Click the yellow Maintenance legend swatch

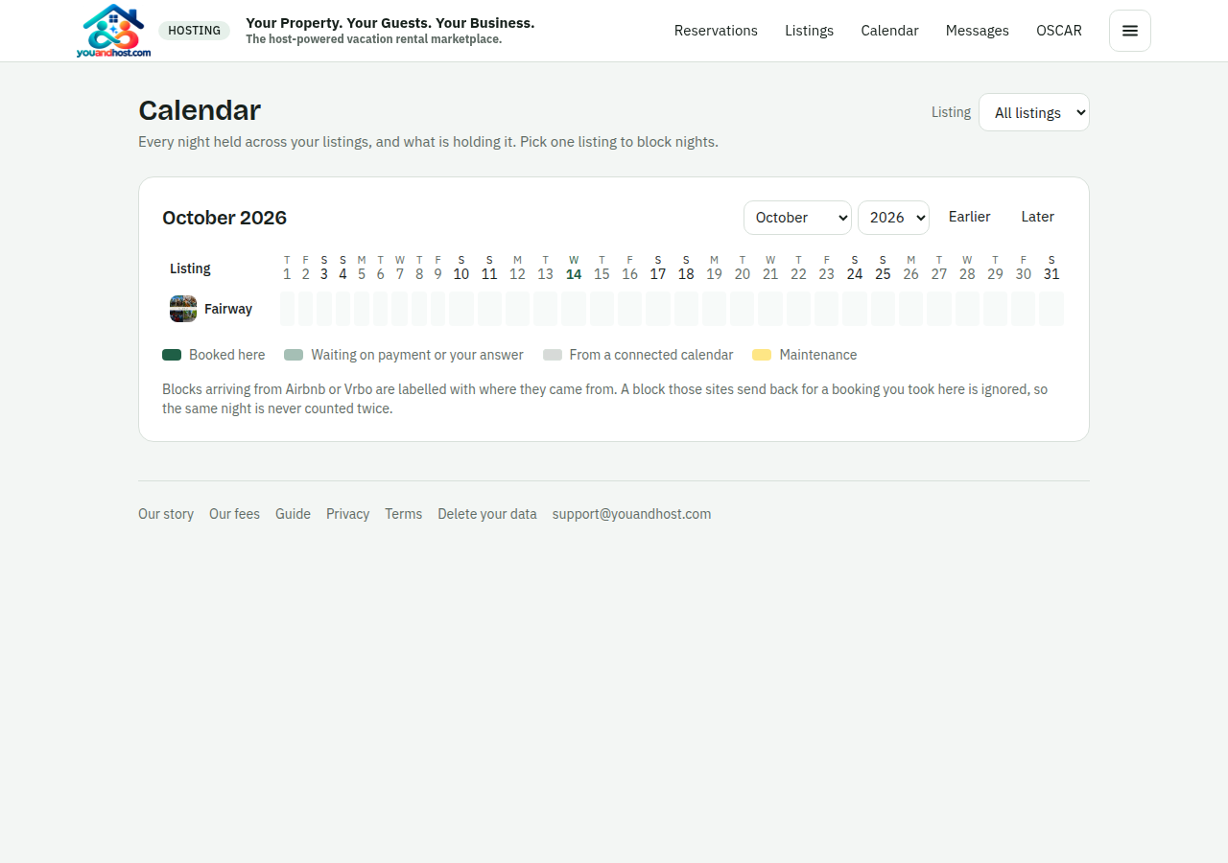762,355
